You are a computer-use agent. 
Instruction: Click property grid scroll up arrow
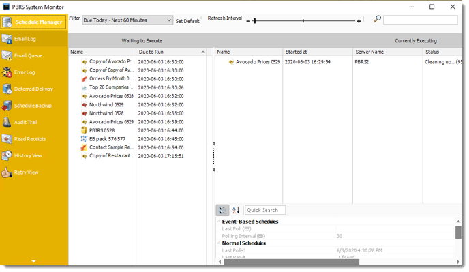coord(458,221)
